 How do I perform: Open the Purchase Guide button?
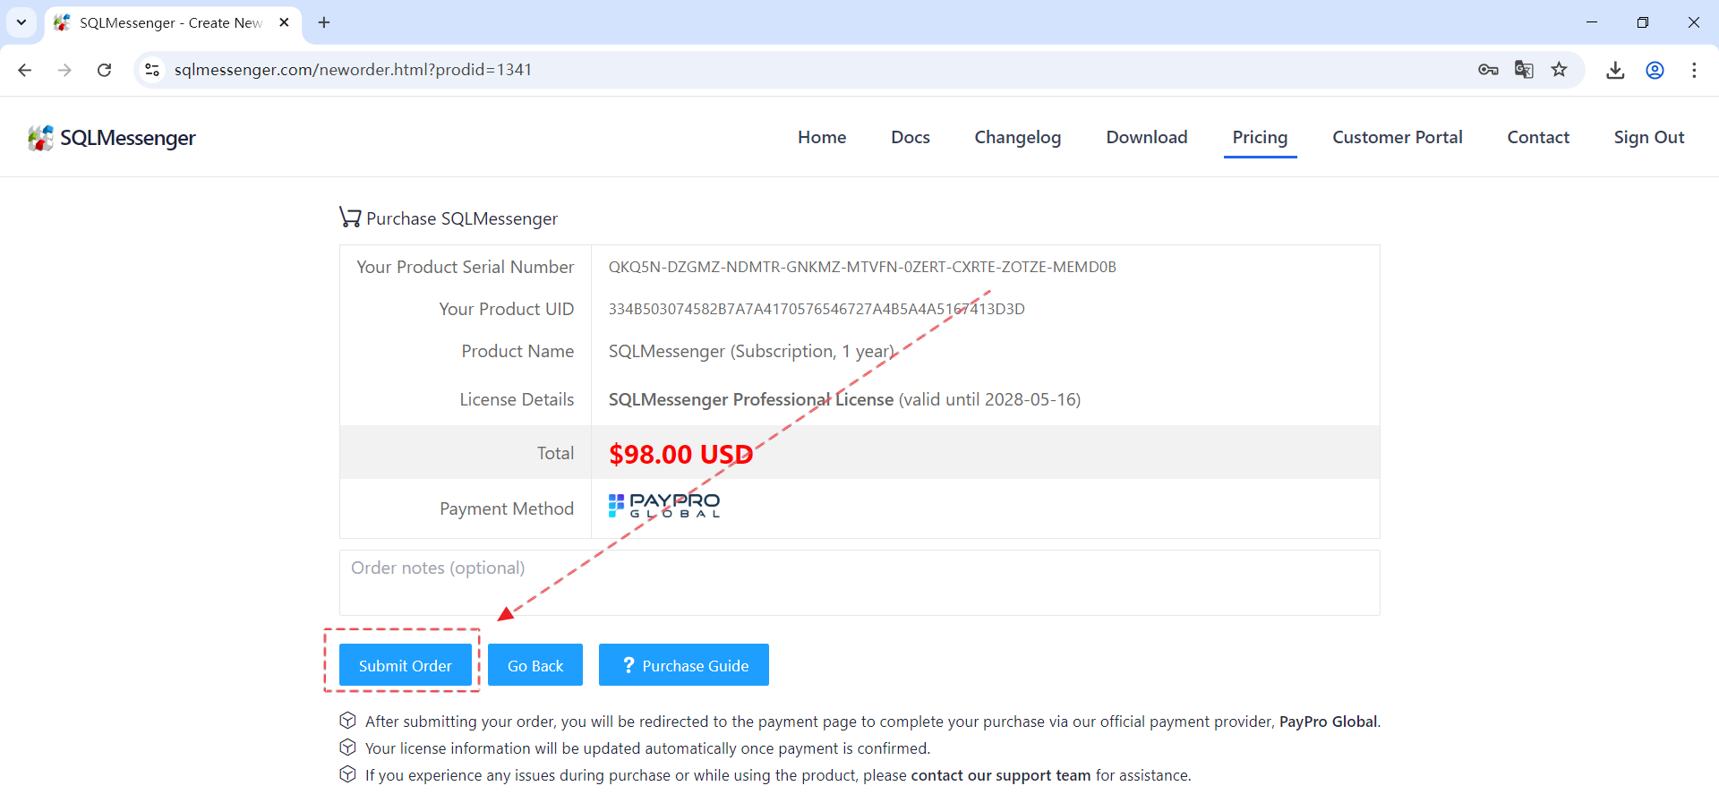tap(684, 665)
